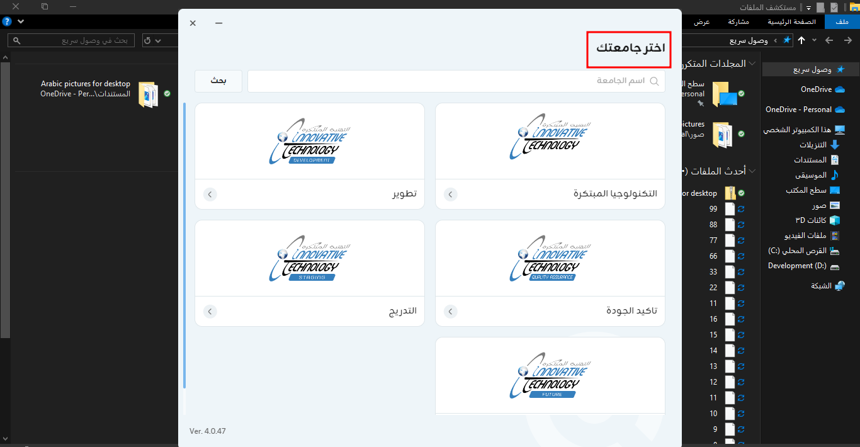This screenshot has width=860, height=447.
Task: Go back using File Explorer's back arrow
Action: click(x=847, y=40)
